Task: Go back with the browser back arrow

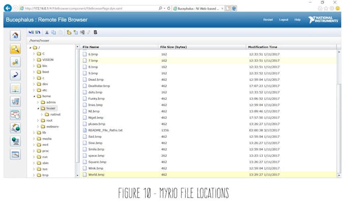Action: coord(8,8)
